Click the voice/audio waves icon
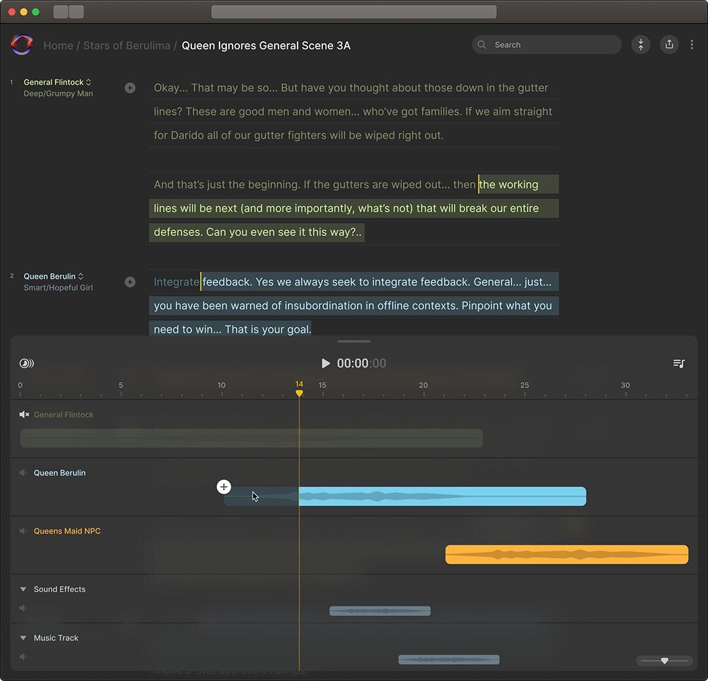708x681 pixels. click(x=27, y=363)
